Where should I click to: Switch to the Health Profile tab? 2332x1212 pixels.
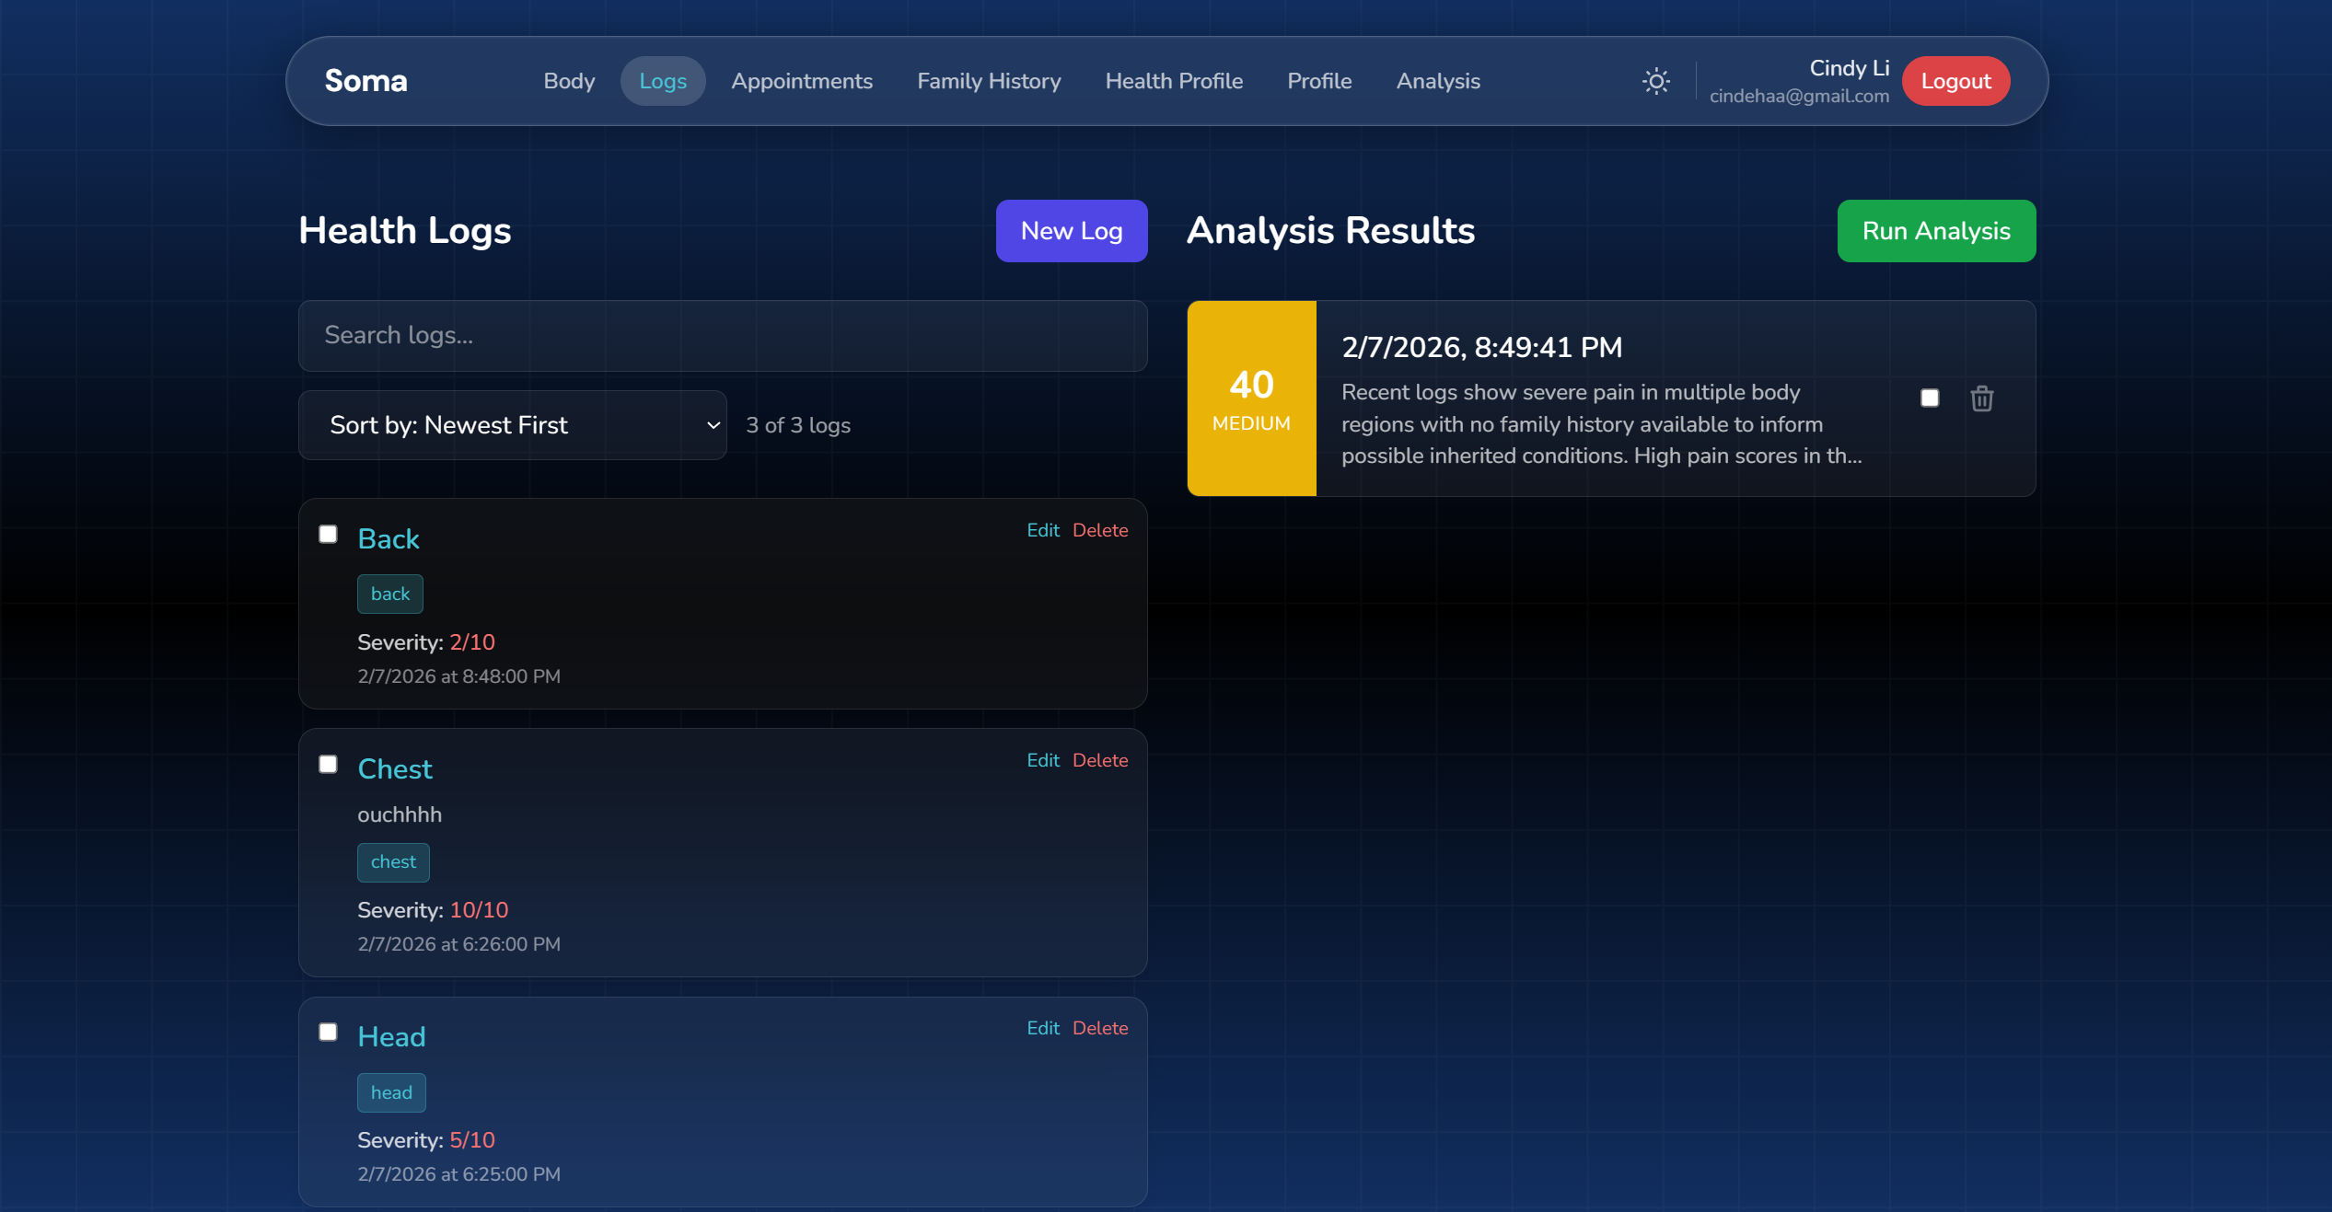pos(1174,81)
